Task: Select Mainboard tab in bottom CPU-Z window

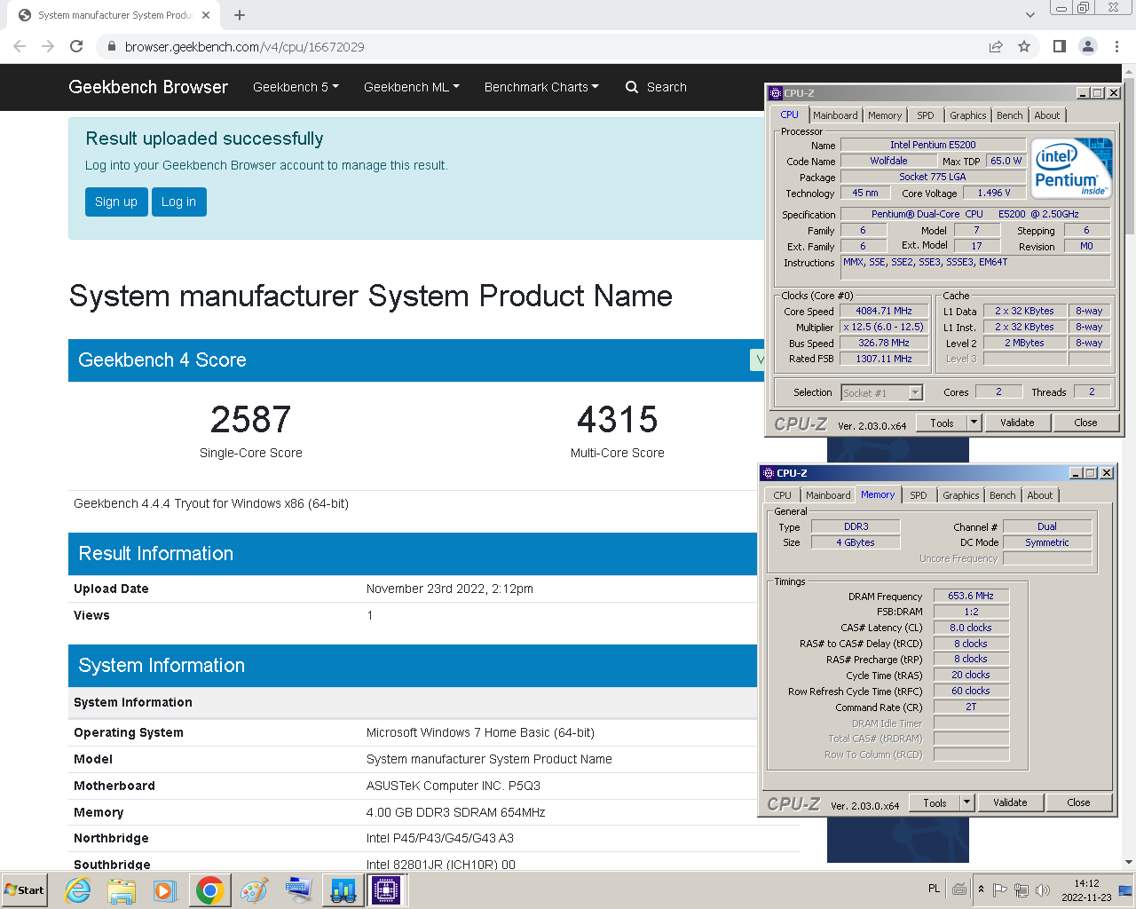Action: point(828,495)
